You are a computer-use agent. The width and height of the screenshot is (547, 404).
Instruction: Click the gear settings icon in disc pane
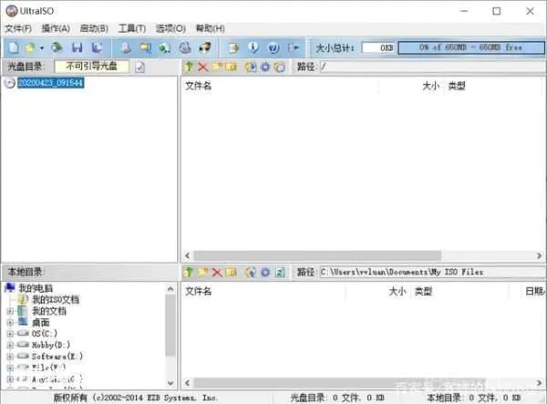pos(265,67)
